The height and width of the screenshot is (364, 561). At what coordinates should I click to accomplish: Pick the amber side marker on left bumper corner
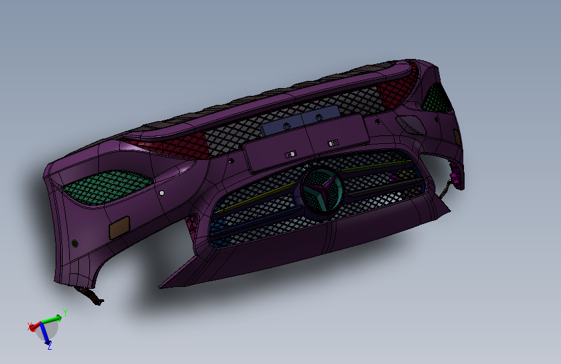point(119,227)
